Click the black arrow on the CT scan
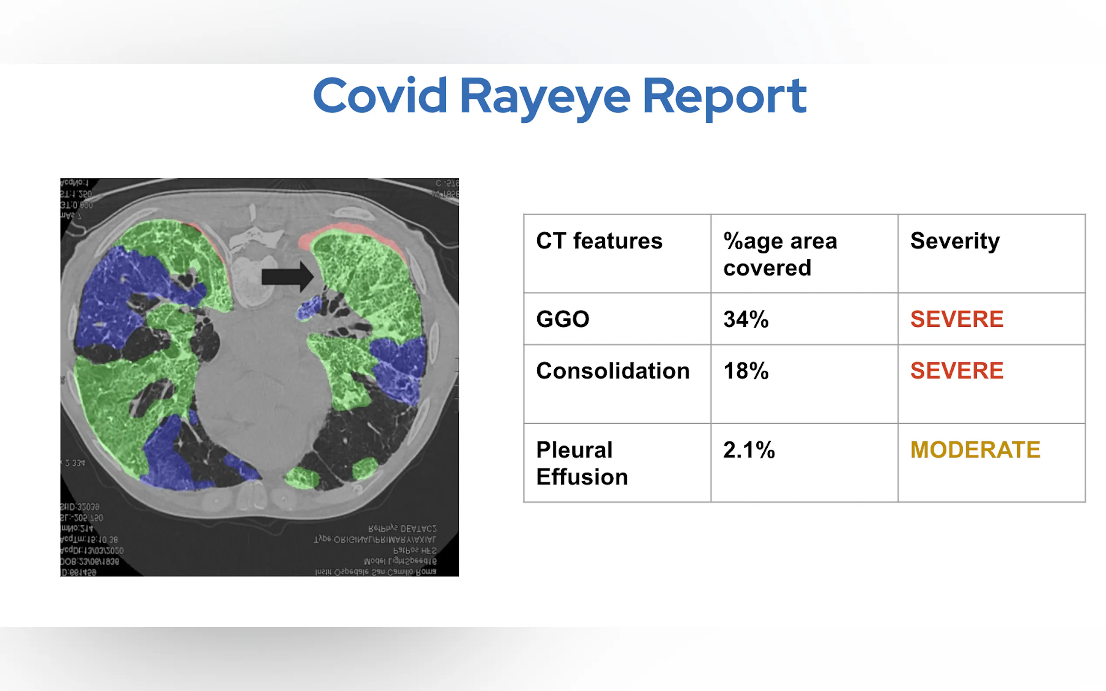 coord(287,276)
